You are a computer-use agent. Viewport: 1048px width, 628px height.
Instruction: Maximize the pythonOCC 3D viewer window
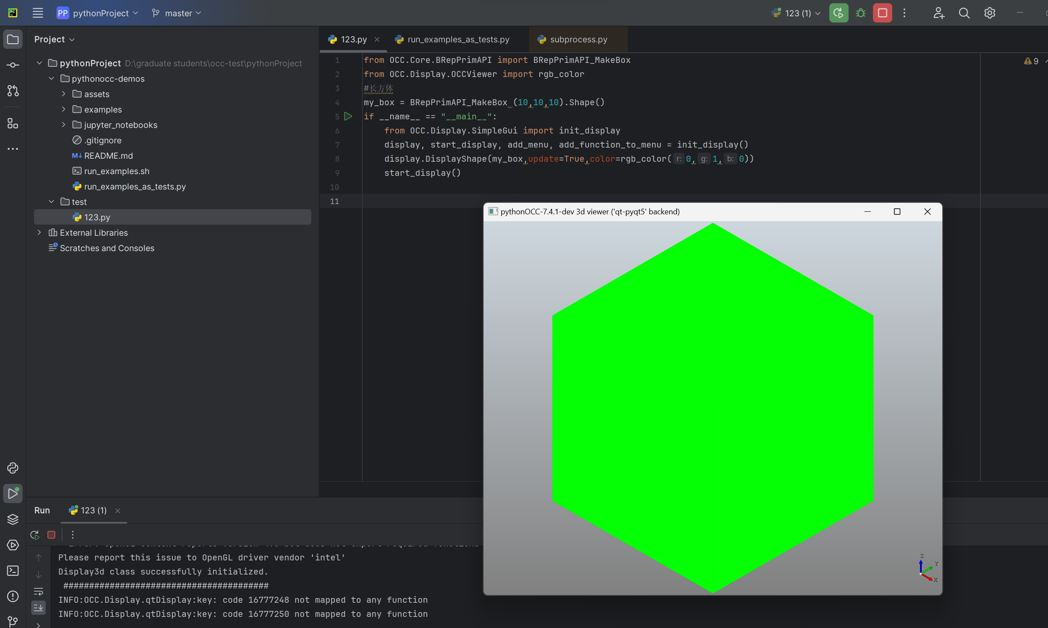[x=897, y=212]
